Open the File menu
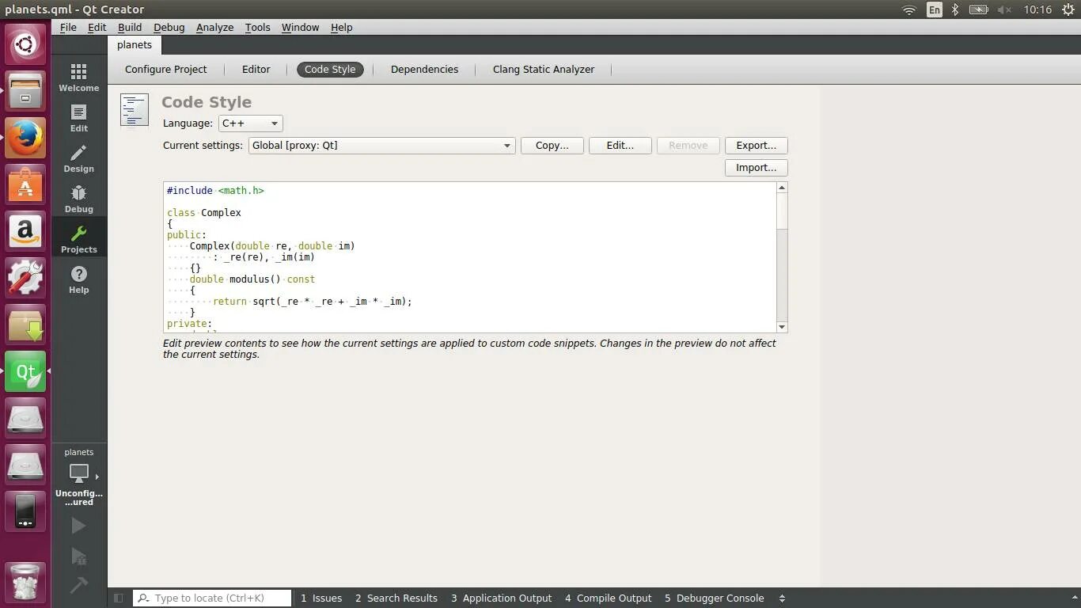Image resolution: width=1081 pixels, height=608 pixels. point(68,27)
